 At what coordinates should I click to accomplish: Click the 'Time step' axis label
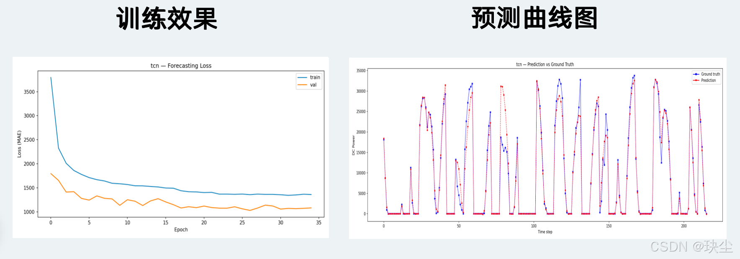coord(545,232)
